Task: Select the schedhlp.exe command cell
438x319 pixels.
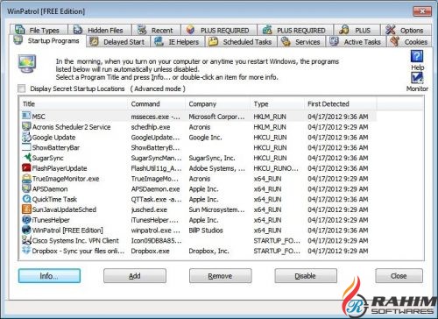Action: point(151,127)
